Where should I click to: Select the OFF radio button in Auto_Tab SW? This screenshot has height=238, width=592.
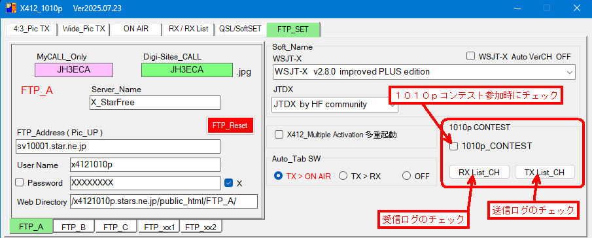pos(406,176)
